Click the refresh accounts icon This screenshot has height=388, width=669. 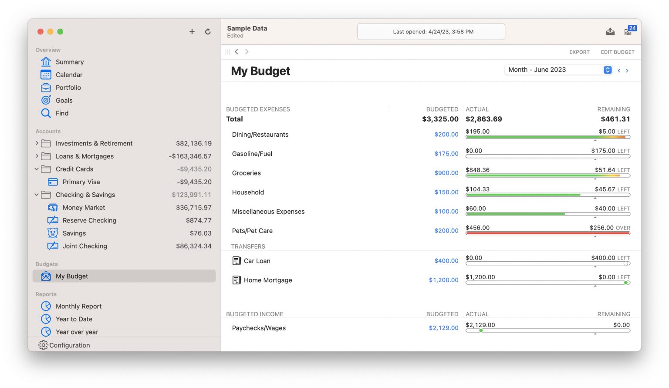tap(208, 31)
